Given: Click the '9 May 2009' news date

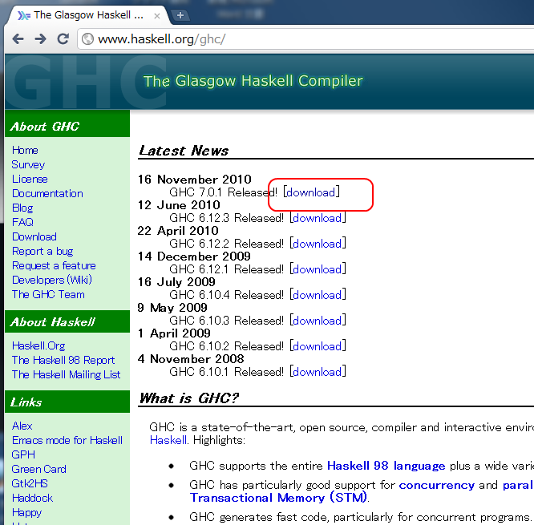Looking at the screenshot, I should pos(172,308).
